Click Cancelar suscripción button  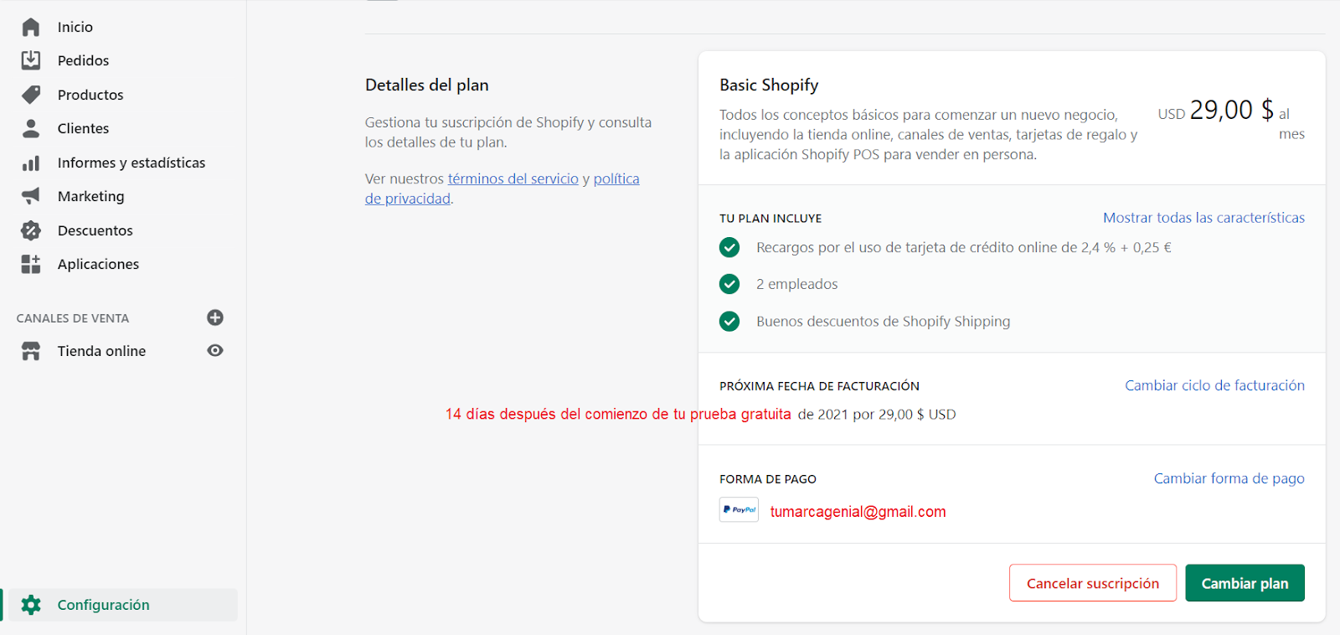pyautogui.click(x=1093, y=583)
